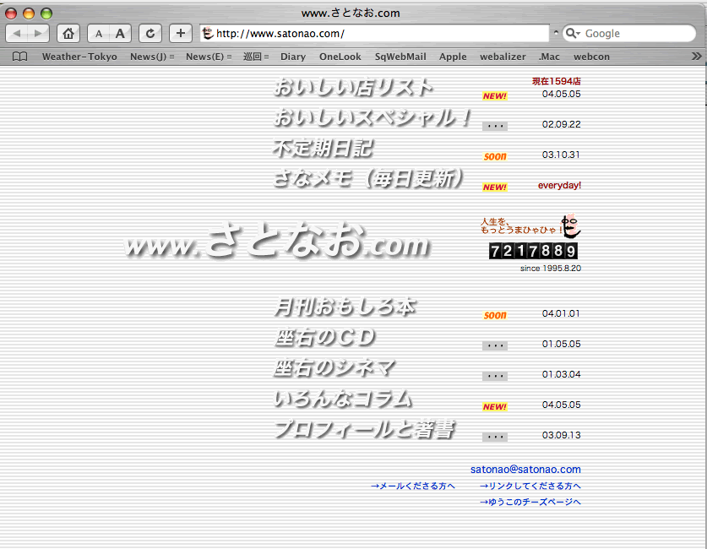Open the おいしい店リスト link
The width and height of the screenshot is (707, 549).
coord(352,87)
